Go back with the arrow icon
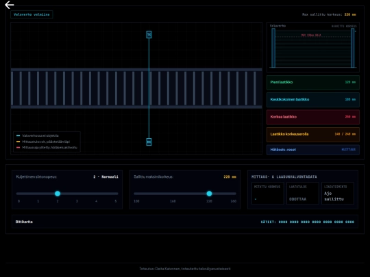This screenshot has height=277, width=370. point(10,5)
